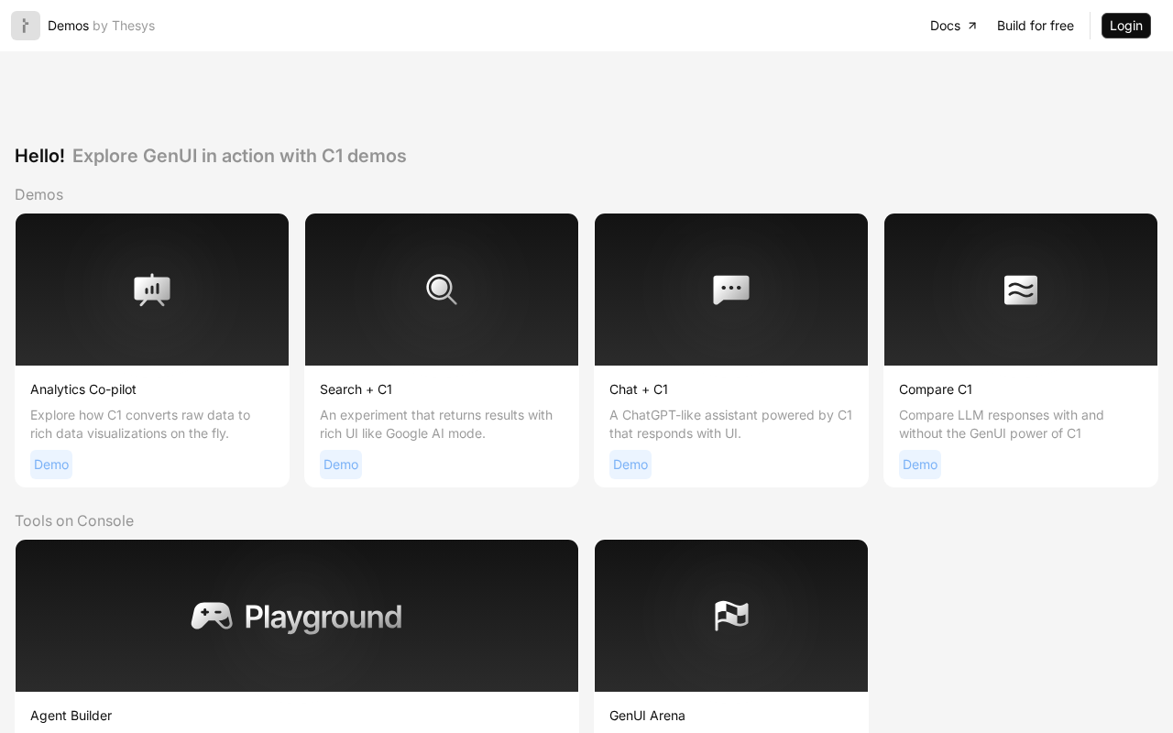Click the Playground gamepad banner
Screen dimensions: 1173x733
click(297, 617)
